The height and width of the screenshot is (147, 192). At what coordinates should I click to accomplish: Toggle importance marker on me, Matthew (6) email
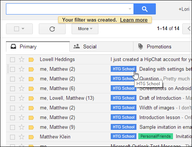(31, 89)
